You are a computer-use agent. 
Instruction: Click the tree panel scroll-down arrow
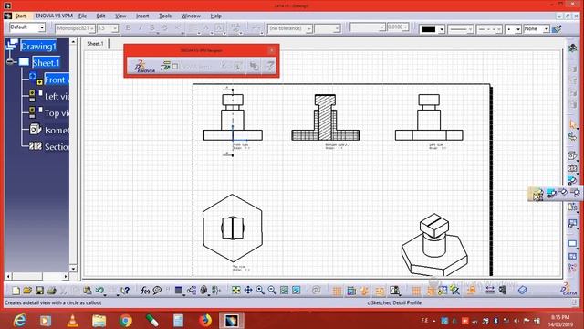click(x=73, y=268)
